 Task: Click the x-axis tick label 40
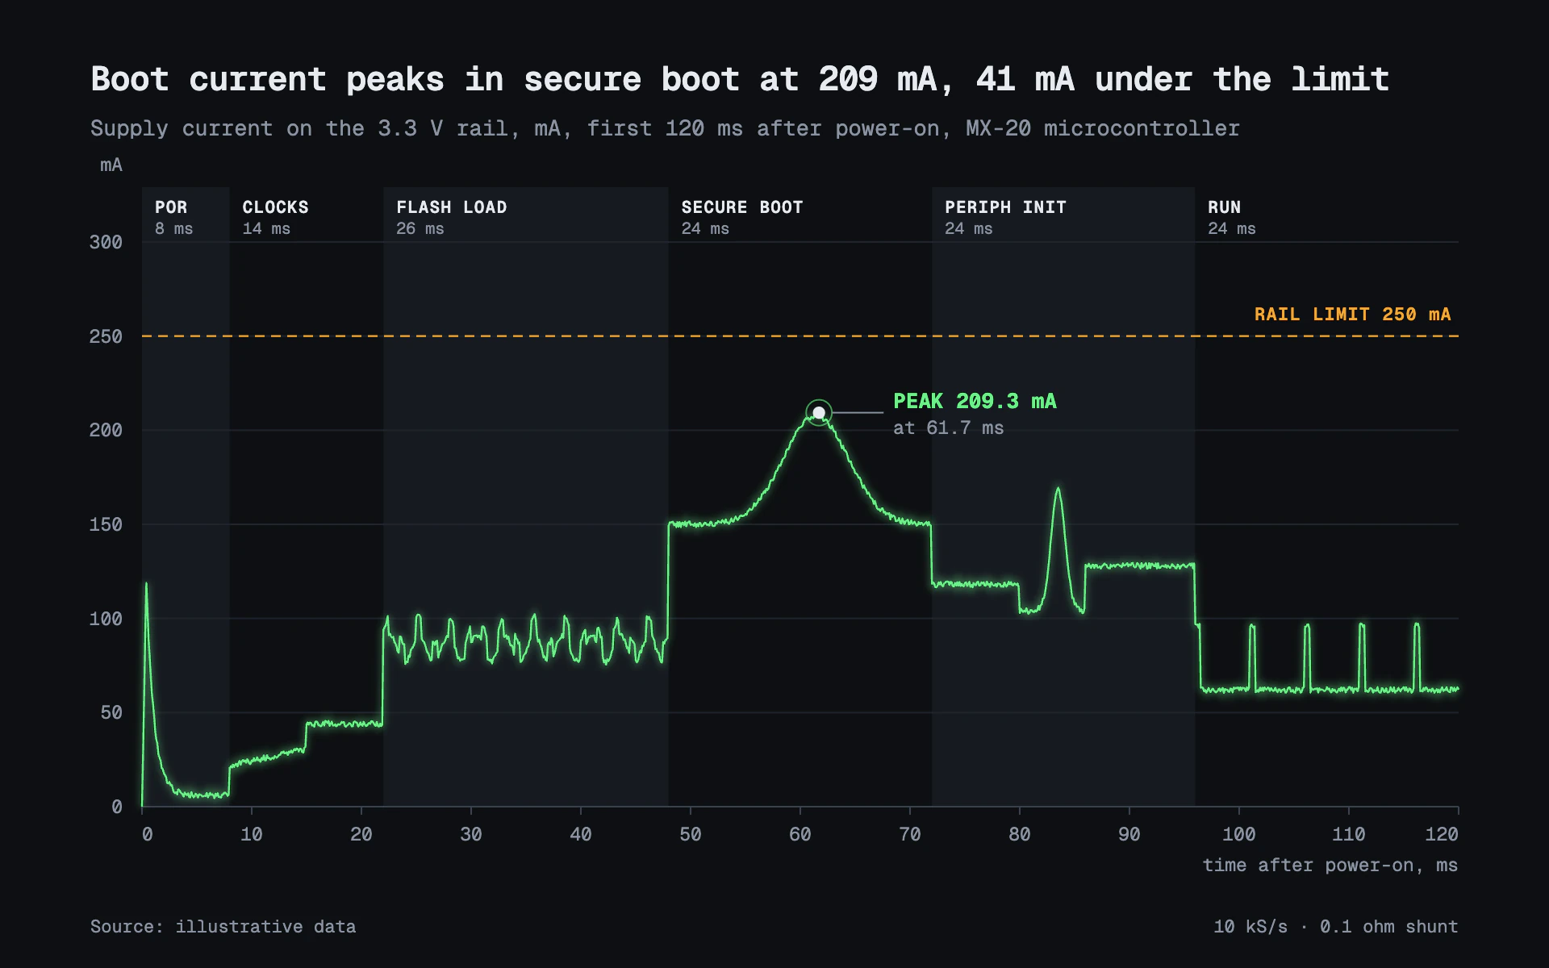click(581, 834)
